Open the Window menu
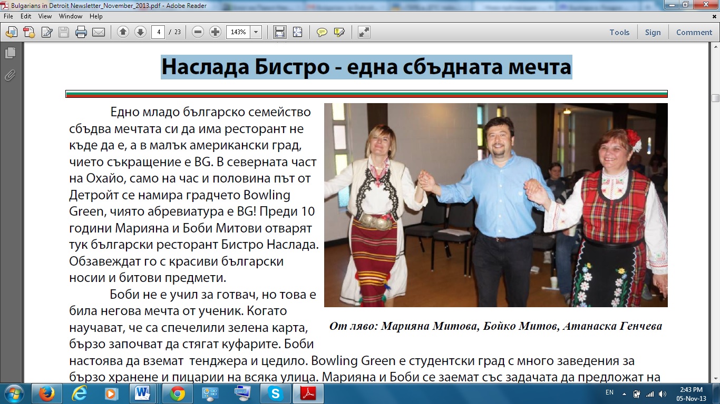The height and width of the screenshot is (404, 720). [x=71, y=16]
